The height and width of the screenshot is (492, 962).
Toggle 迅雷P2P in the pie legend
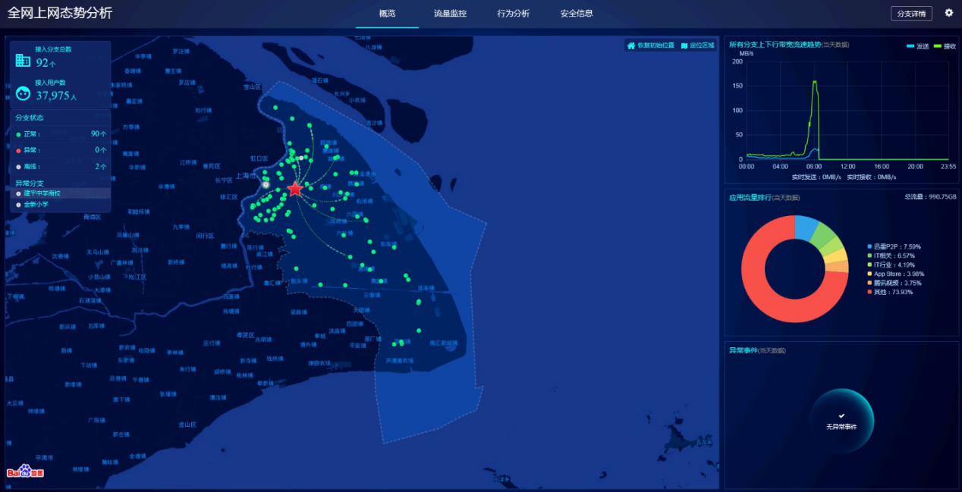tap(895, 246)
